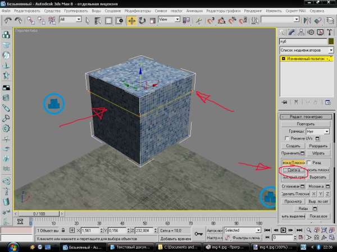Open the Create tab in command panel
Screen dimensions: 337x252
(284, 31)
